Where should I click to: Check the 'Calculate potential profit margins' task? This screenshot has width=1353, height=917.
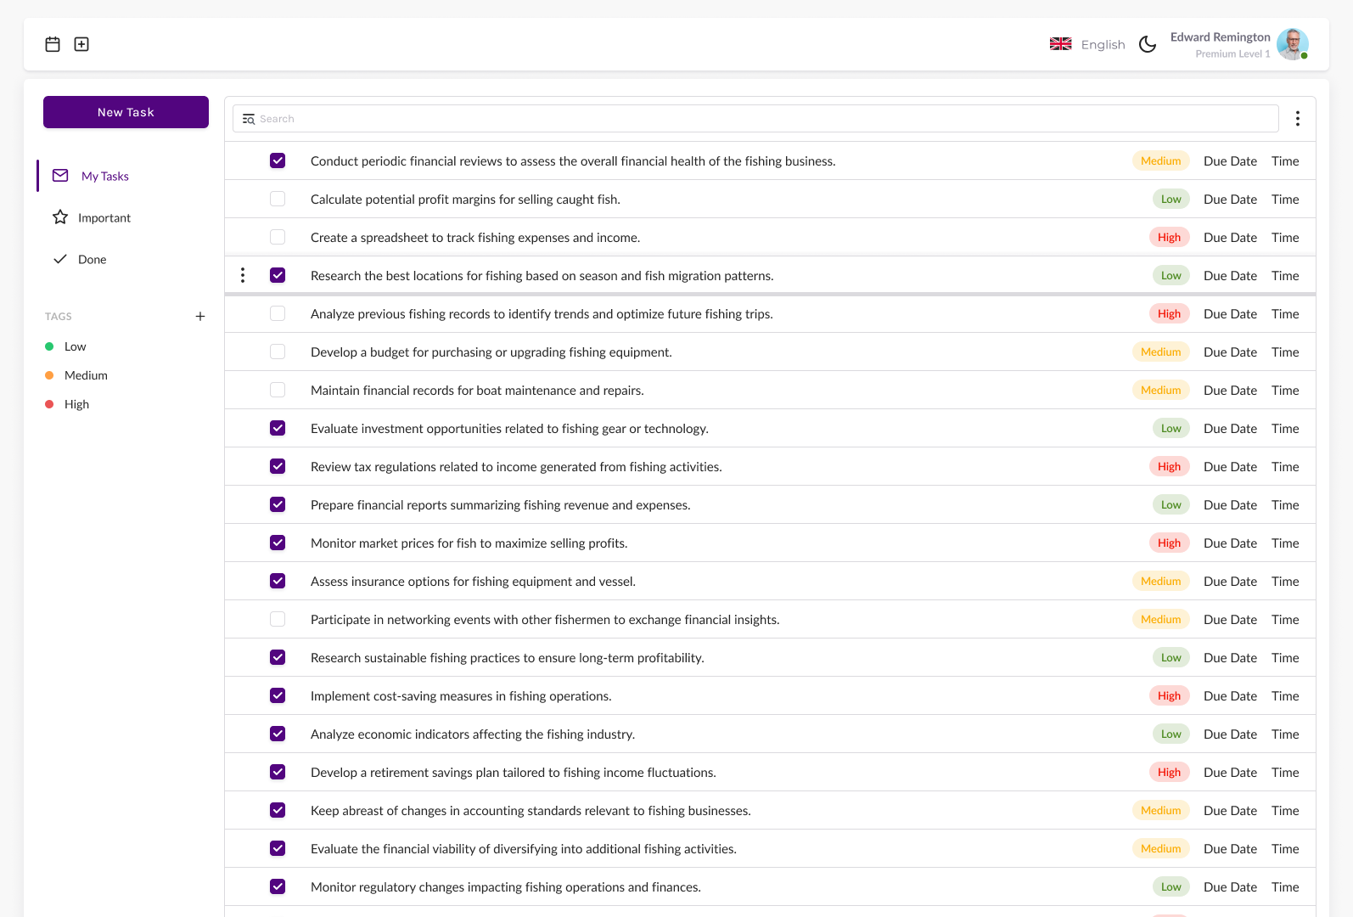pos(278,199)
